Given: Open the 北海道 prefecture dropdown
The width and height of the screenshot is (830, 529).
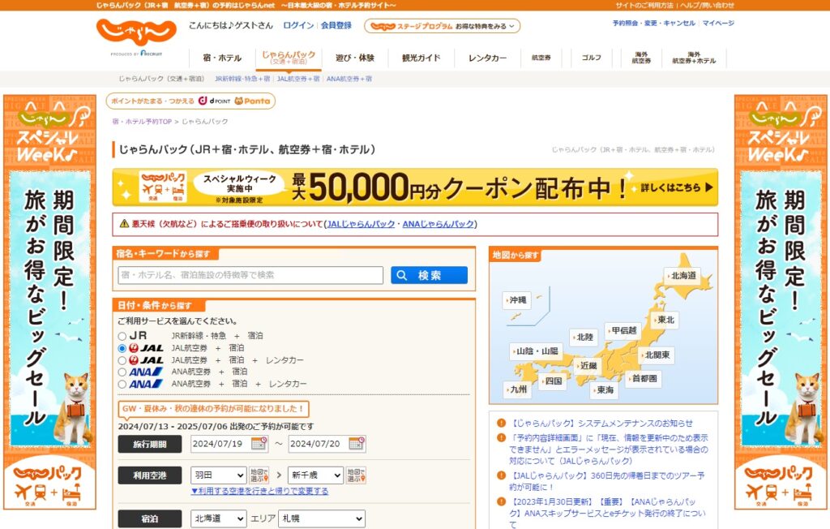Looking at the screenshot, I should tap(219, 518).
